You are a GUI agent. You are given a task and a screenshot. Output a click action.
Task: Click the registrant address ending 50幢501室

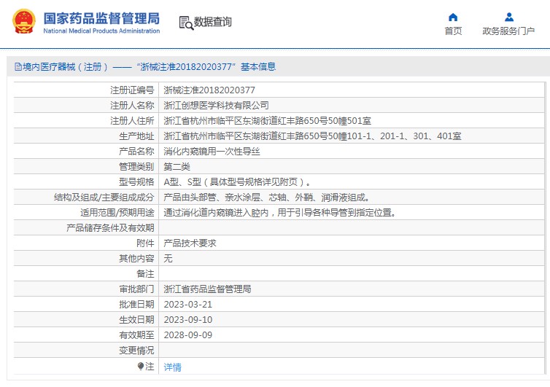pos(267,121)
